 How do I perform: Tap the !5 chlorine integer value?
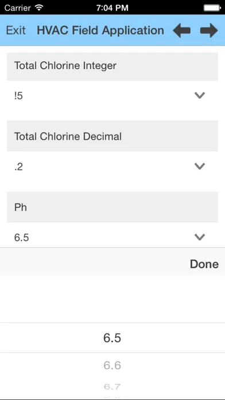(x=18, y=96)
